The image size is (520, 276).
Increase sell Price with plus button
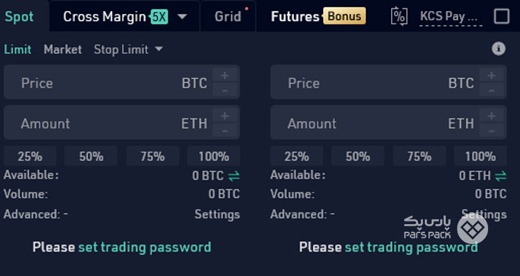[x=492, y=75]
